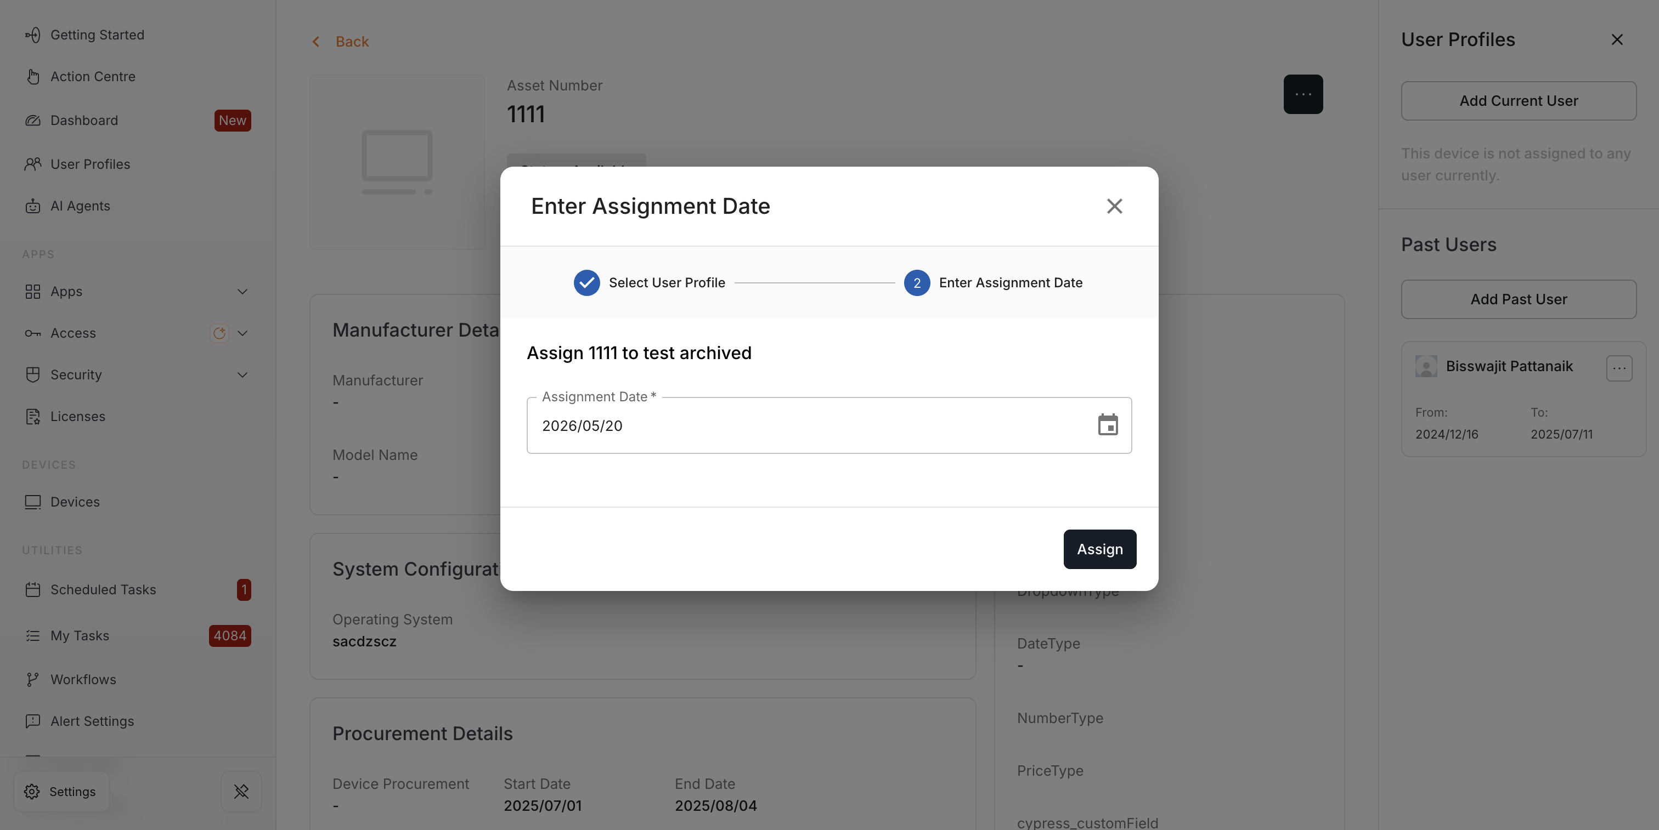Click the Dashboard gauge icon
The width and height of the screenshot is (1659, 830).
tap(33, 120)
